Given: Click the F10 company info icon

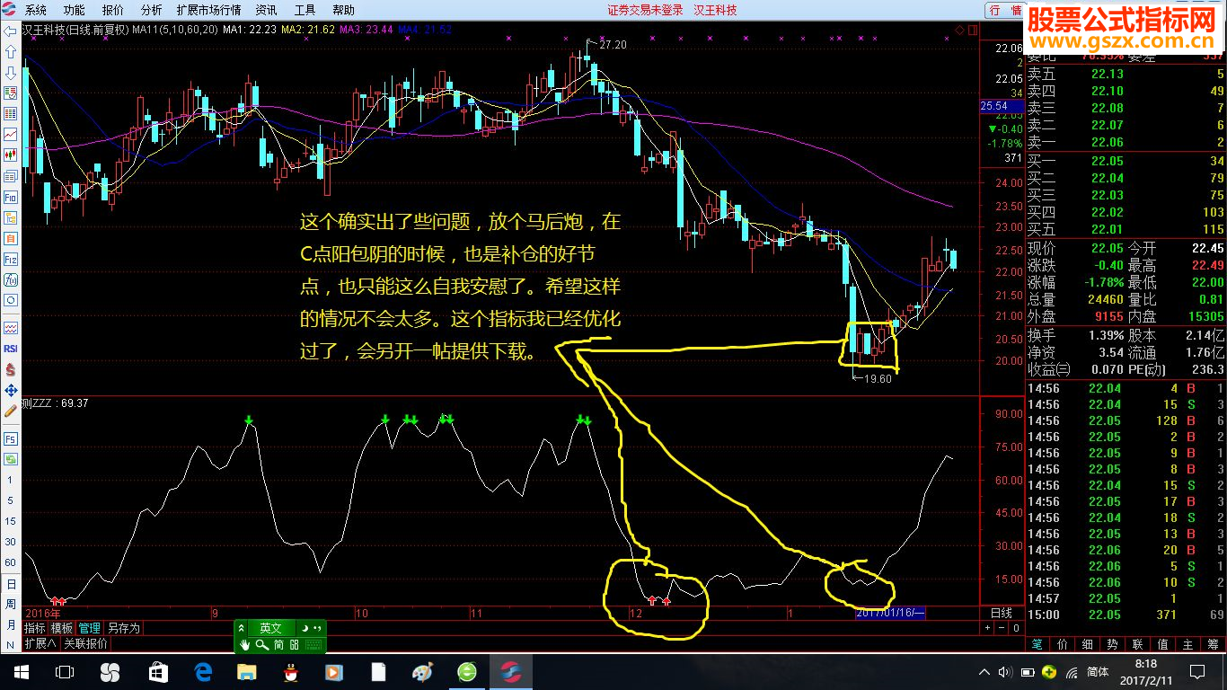Looking at the screenshot, I should tap(11, 197).
